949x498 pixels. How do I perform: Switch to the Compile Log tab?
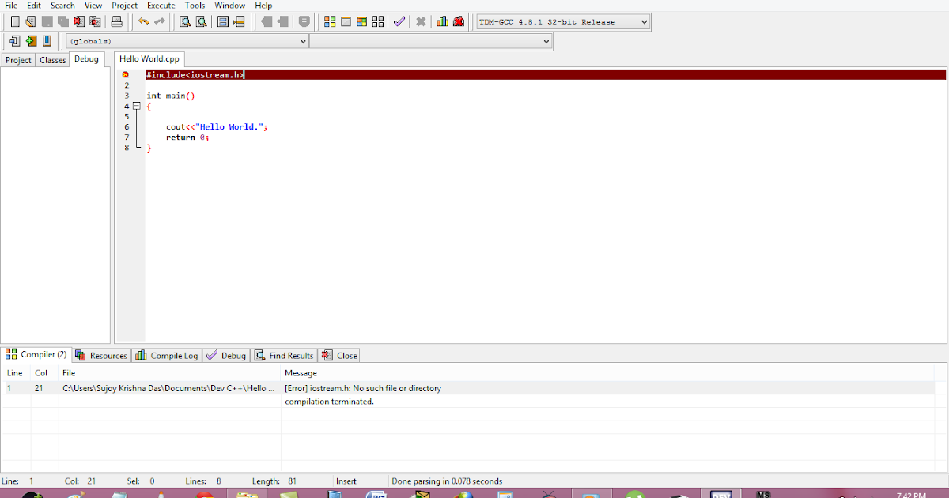click(x=167, y=356)
